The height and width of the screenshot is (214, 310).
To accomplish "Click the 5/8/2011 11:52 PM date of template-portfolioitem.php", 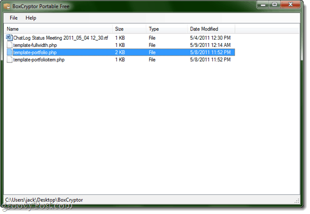I will (210, 60).
